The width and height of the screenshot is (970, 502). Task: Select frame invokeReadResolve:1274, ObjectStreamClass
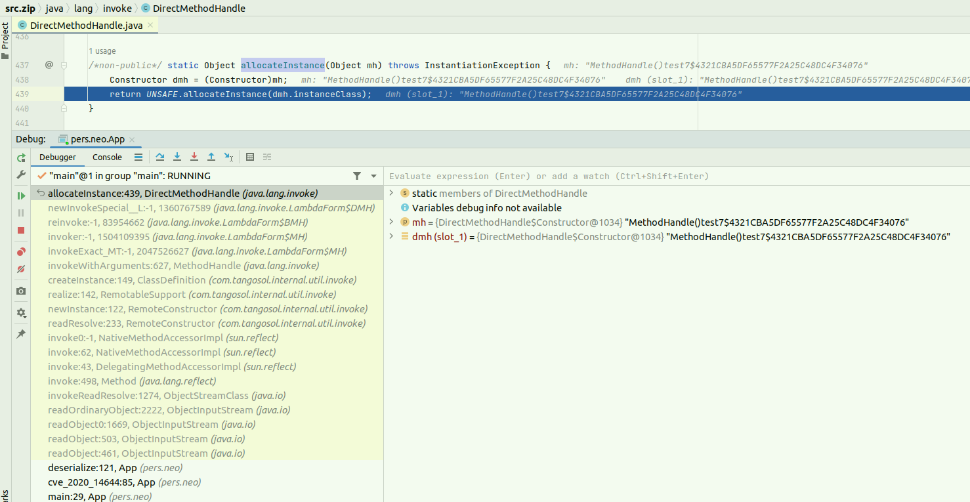click(207, 396)
